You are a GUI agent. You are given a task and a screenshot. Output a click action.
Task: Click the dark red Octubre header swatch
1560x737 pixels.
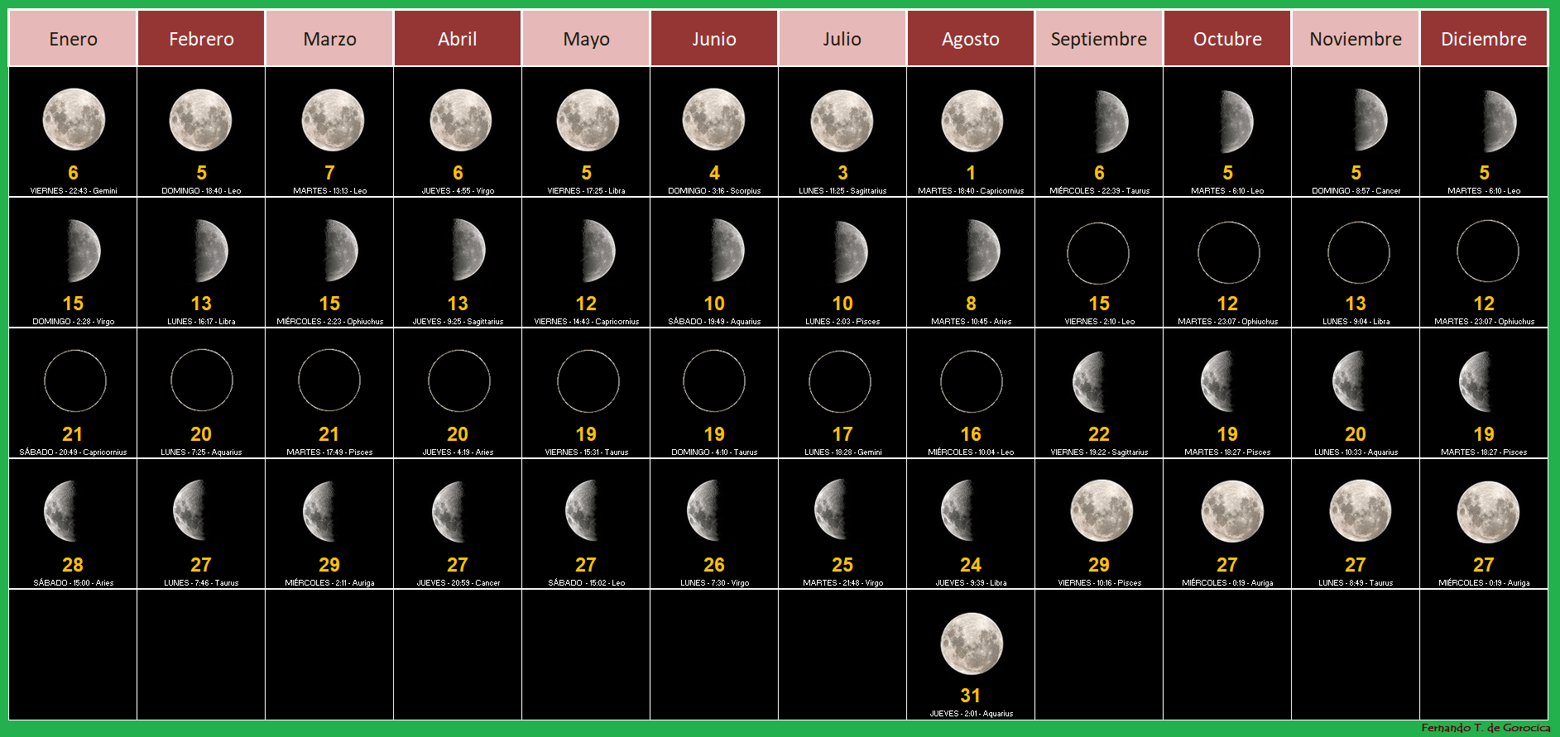point(1227,38)
